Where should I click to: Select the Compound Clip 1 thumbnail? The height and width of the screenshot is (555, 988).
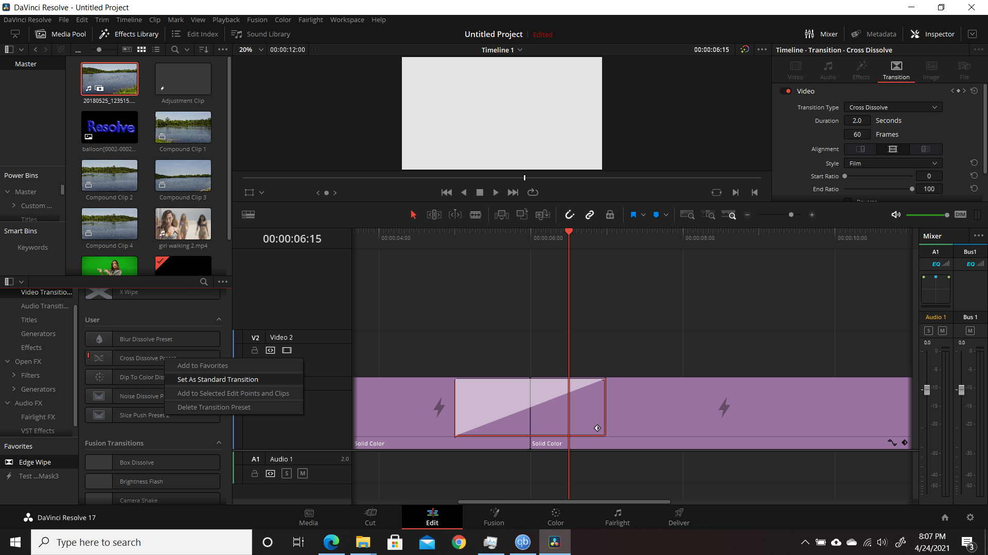click(x=183, y=127)
